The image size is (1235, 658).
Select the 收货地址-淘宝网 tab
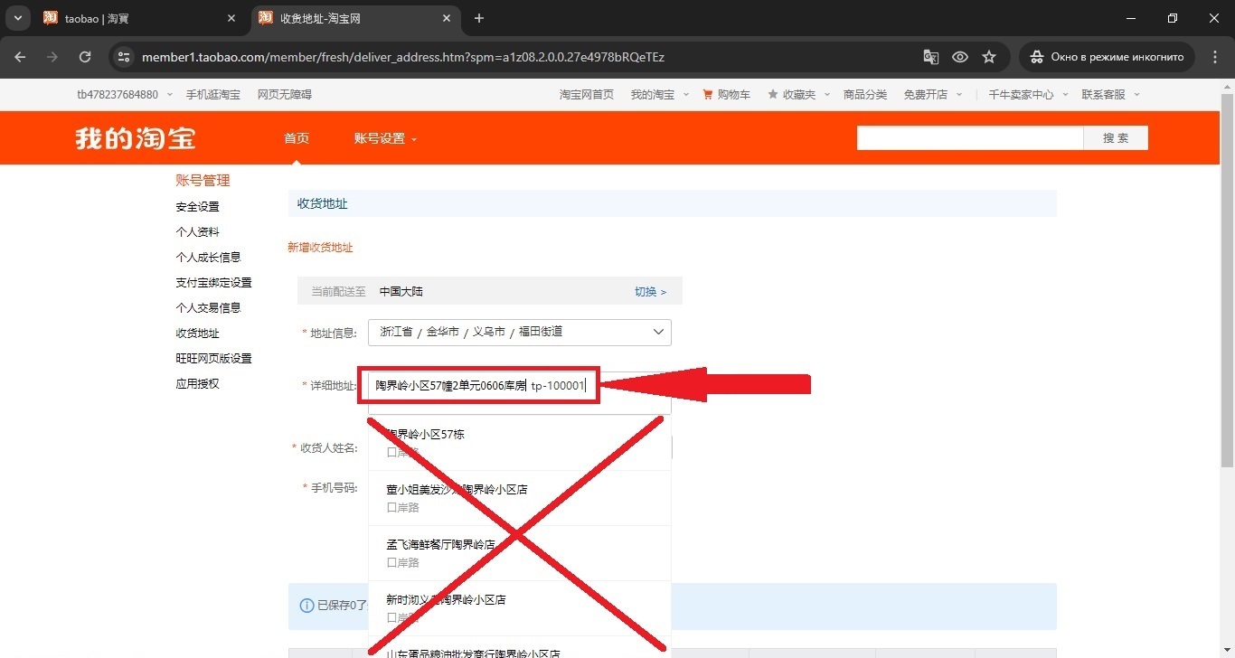355,18
